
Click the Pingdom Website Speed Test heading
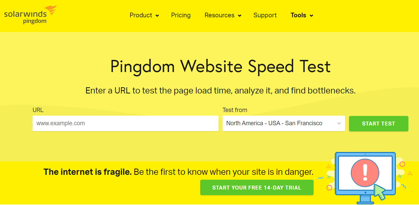220,66
